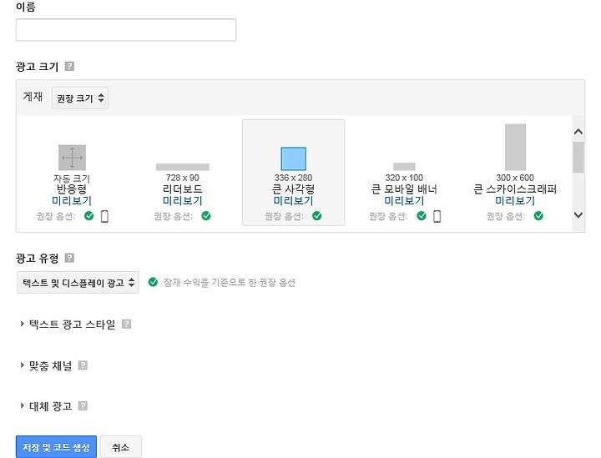Open help icon next to 광고 크기

pyautogui.click(x=69, y=66)
